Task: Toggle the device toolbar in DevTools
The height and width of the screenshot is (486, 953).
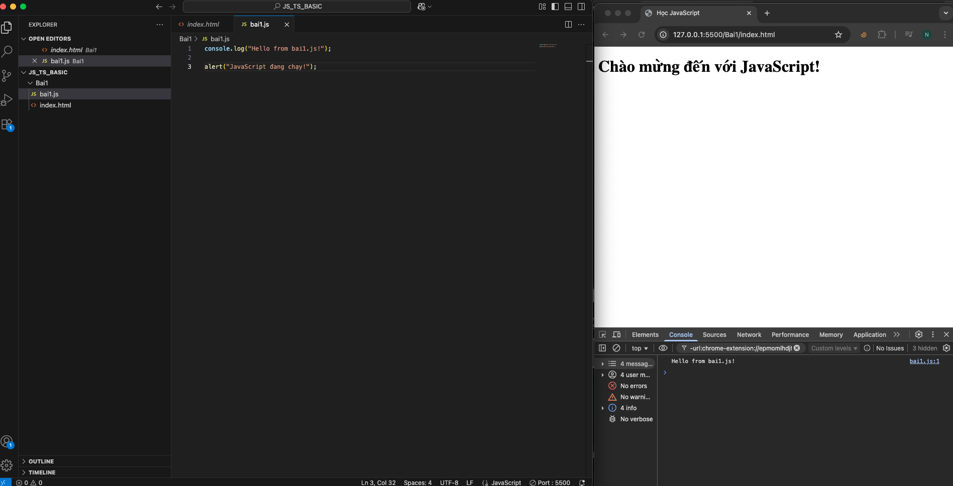Action: click(x=616, y=334)
